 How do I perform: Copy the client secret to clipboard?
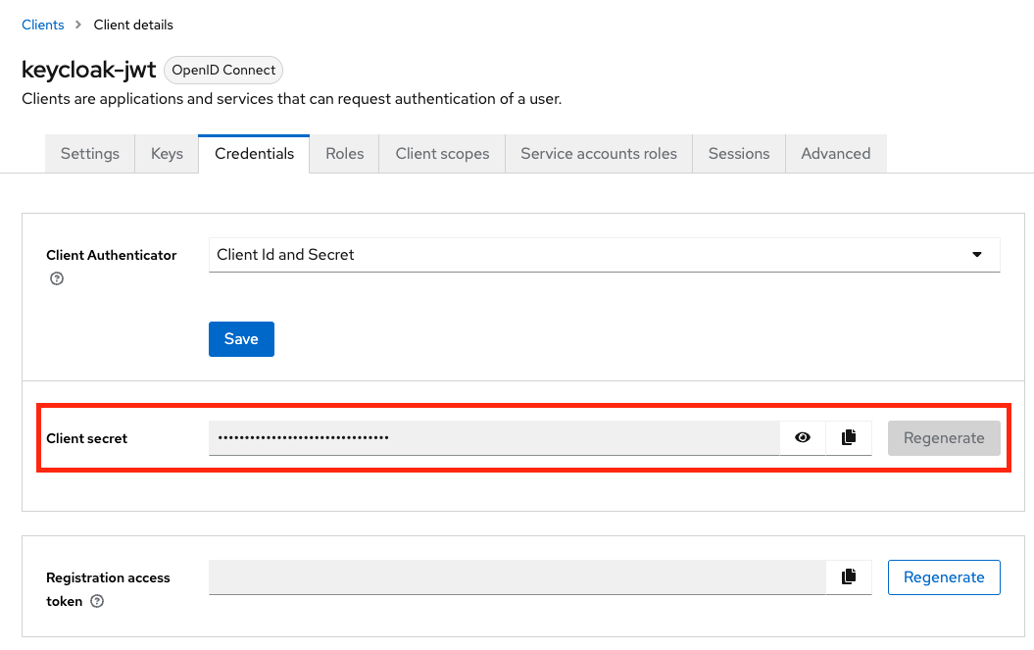[849, 438]
